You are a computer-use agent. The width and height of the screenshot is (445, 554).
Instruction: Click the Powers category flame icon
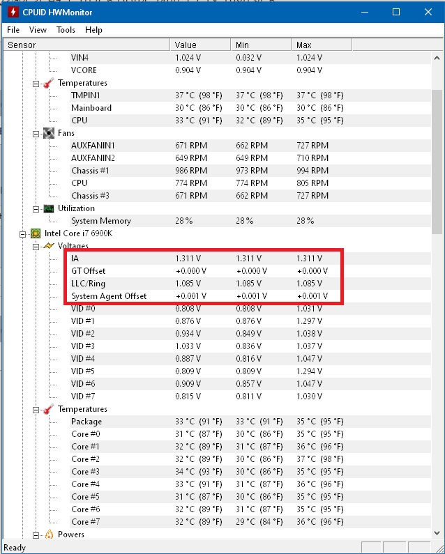(x=48, y=534)
